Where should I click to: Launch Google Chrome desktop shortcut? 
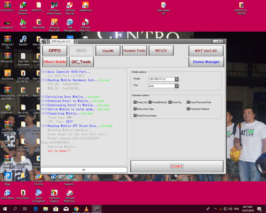click(x=39, y=179)
